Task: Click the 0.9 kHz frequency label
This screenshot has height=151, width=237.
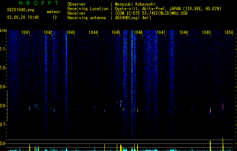Action: point(3,87)
